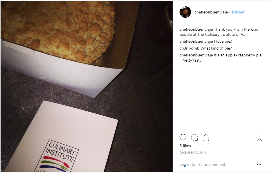Click Log in link

185,164
